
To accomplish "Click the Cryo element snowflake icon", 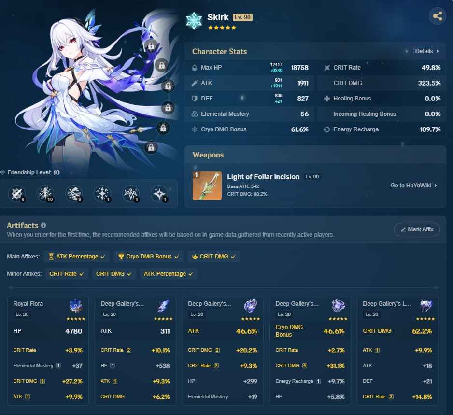I will click(194, 21).
